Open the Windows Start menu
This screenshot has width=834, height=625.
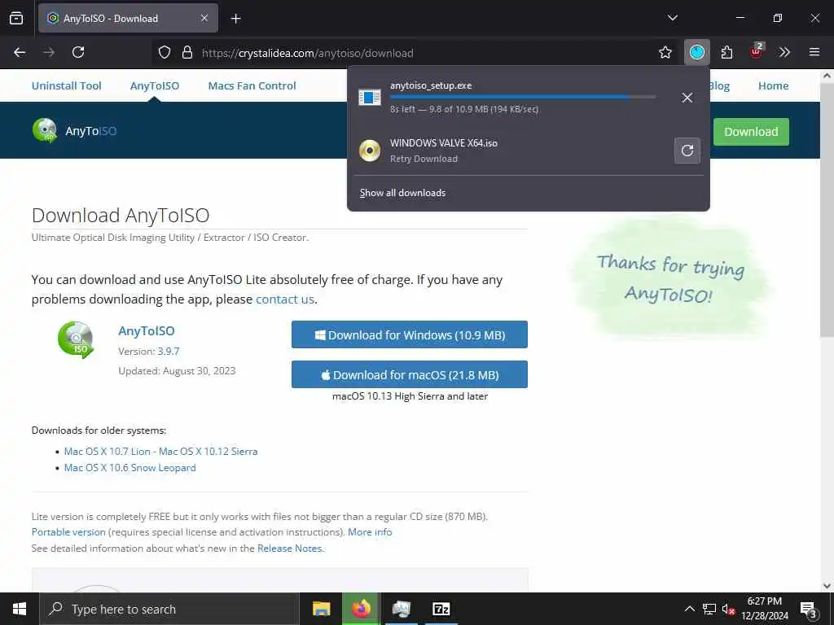pos(20,609)
